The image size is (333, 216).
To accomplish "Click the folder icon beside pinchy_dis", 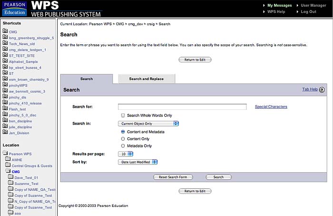I will click(x=5, y=97).
